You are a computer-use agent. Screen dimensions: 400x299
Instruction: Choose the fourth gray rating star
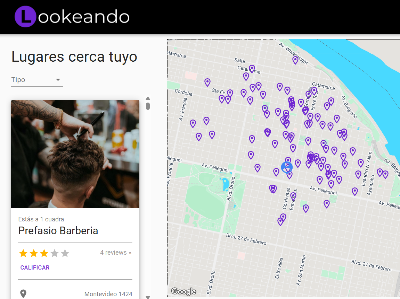coord(55,253)
